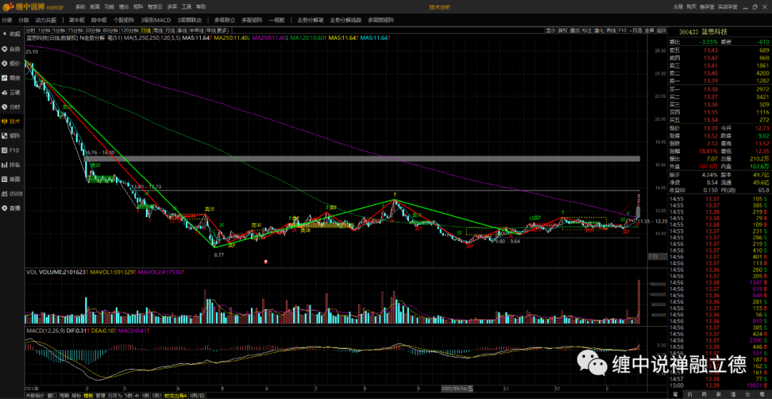Screen dimensions: 772x399
Task: Select the 蛟龙出海A template
Action: [175, 395]
